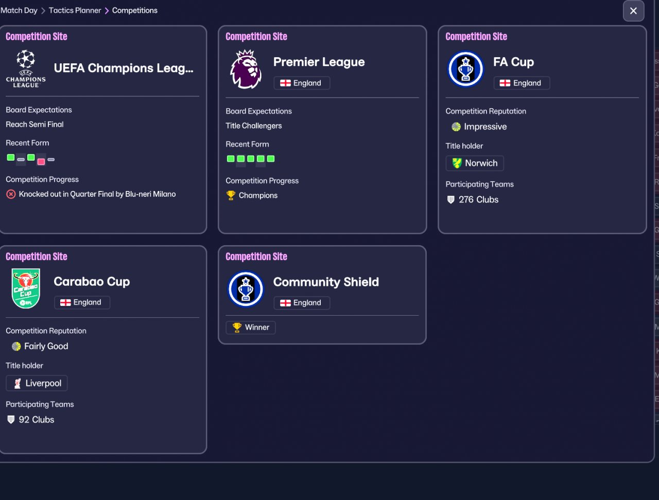Screen dimensions: 659x500
Task: Click the "Fairly Good" reputation text
Action: 46,347
